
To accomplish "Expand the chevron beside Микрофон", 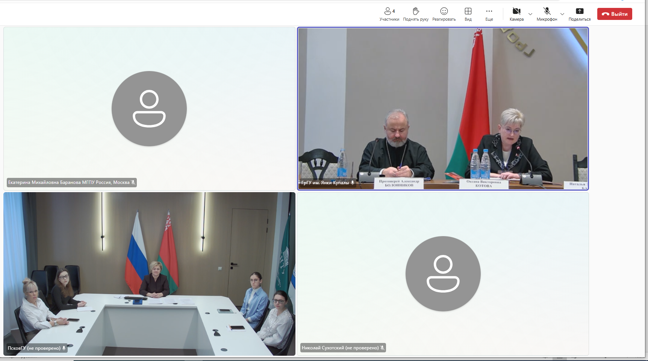I will tap(562, 14).
